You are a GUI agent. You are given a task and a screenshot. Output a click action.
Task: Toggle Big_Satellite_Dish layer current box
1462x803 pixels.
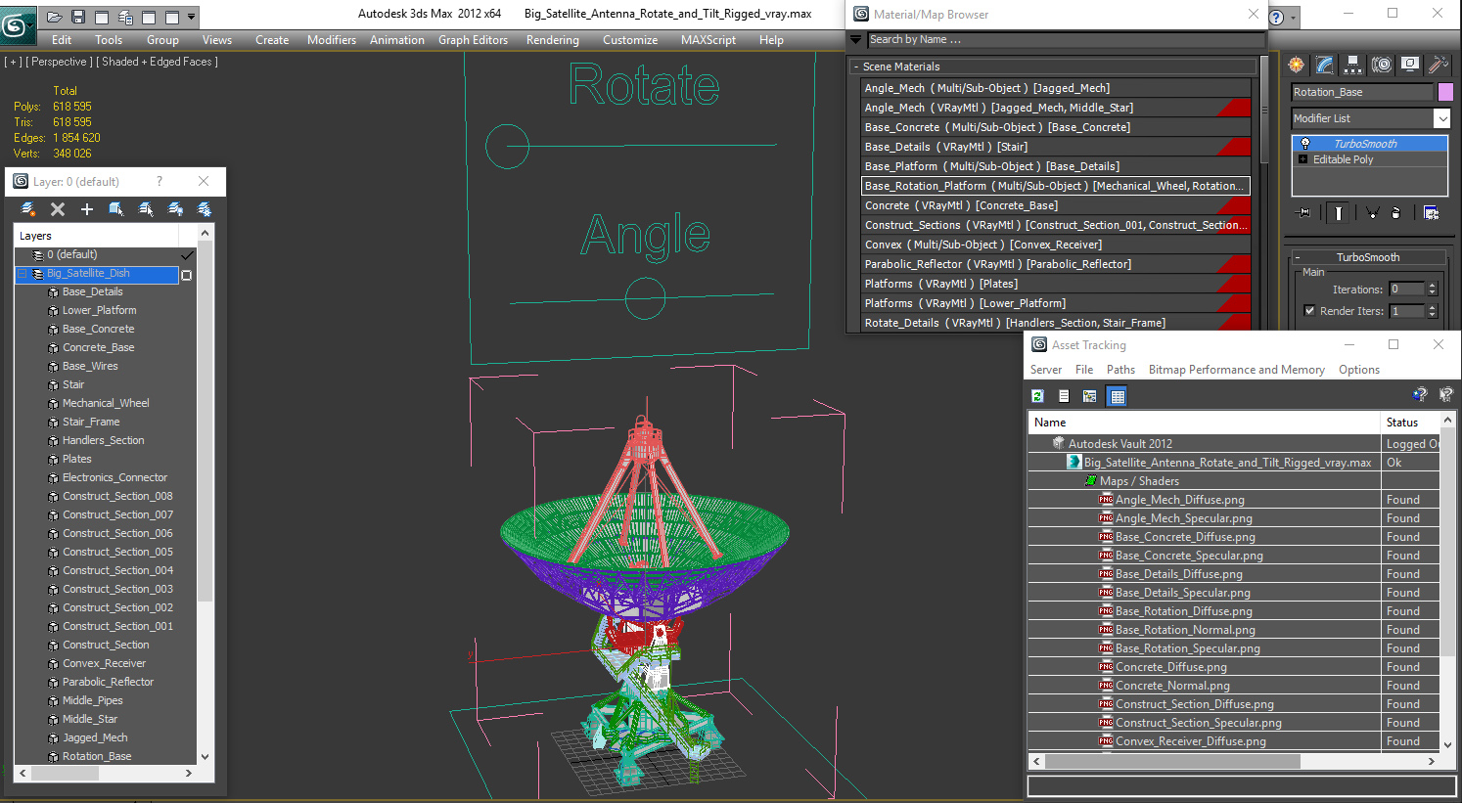pos(187,275)
